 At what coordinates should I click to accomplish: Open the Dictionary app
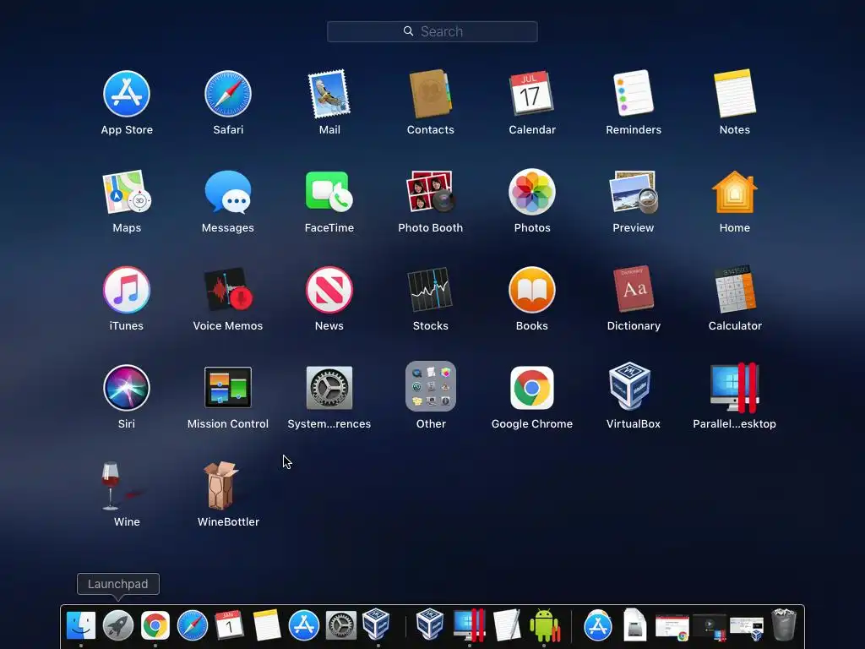click(634, 289)
